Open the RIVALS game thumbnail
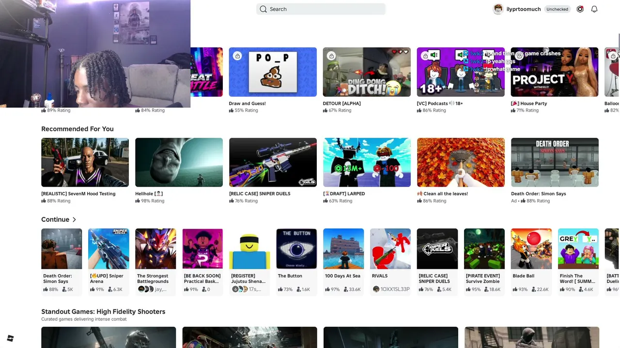 click(390, 249)
